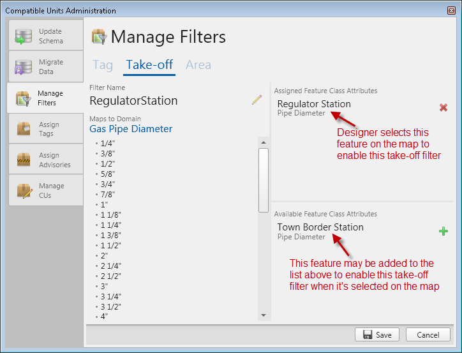Add Town Border Station with green plus
Screen dimensions: 462x353
coord(443,231)
